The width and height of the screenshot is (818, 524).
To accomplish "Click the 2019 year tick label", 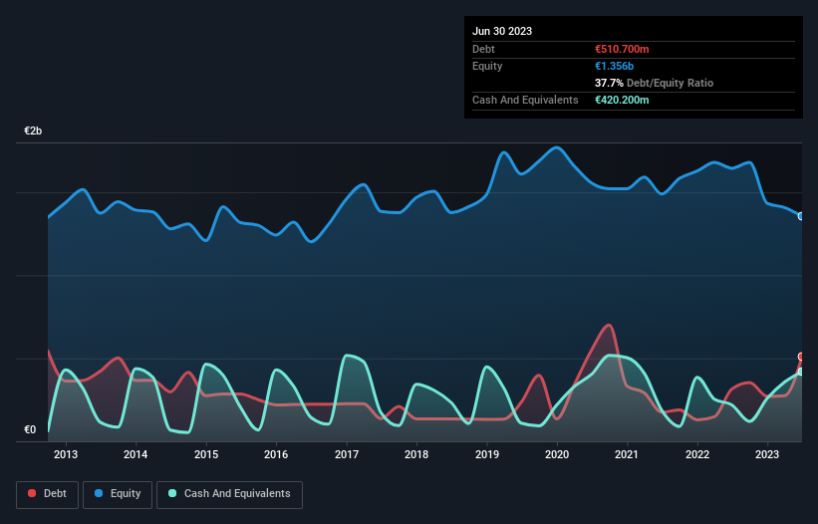I will click(x=487, y=455).
